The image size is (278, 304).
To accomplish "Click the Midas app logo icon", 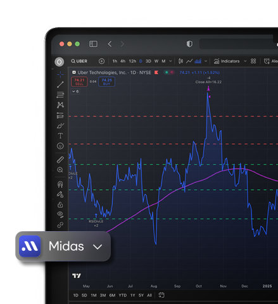I will pyautogui.click(x=30, y=246).
